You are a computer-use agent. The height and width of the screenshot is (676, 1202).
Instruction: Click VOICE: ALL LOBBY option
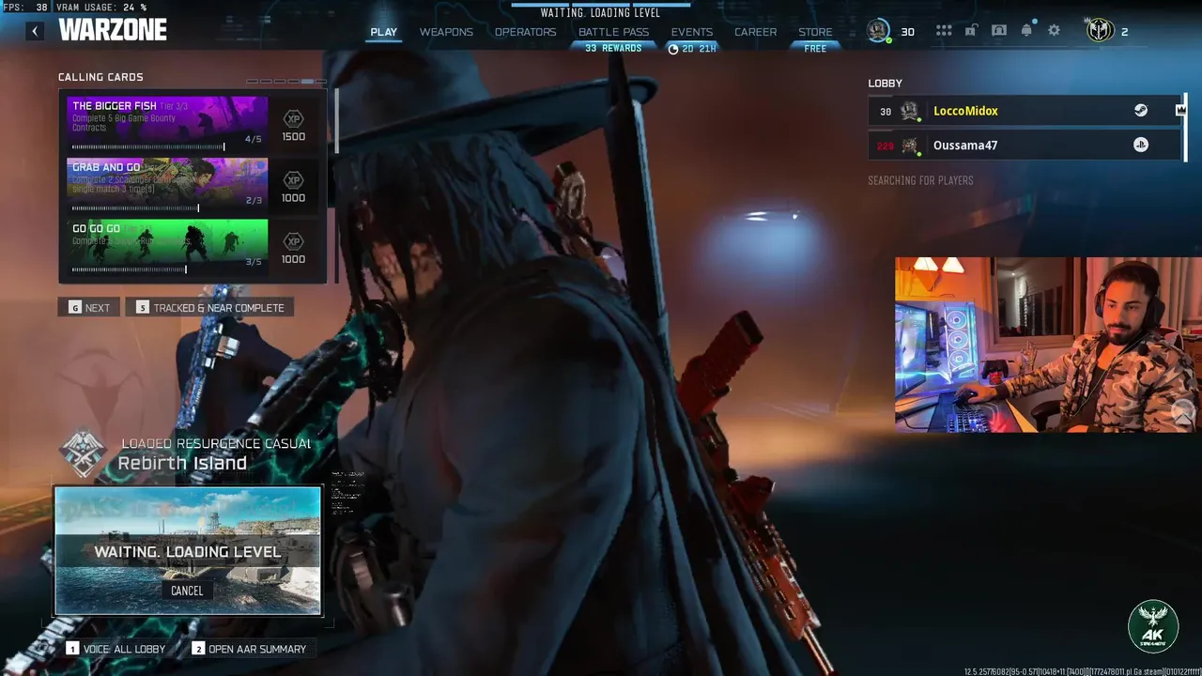point(116,649)
